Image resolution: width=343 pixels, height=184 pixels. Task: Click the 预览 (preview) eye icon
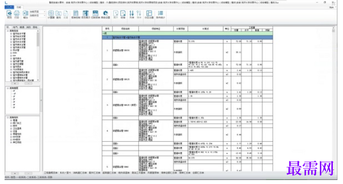click(x=9, y=14)
